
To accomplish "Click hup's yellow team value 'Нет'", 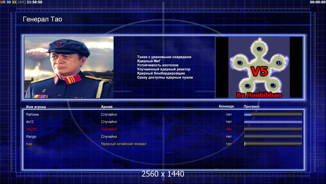I will pos(229,144).
